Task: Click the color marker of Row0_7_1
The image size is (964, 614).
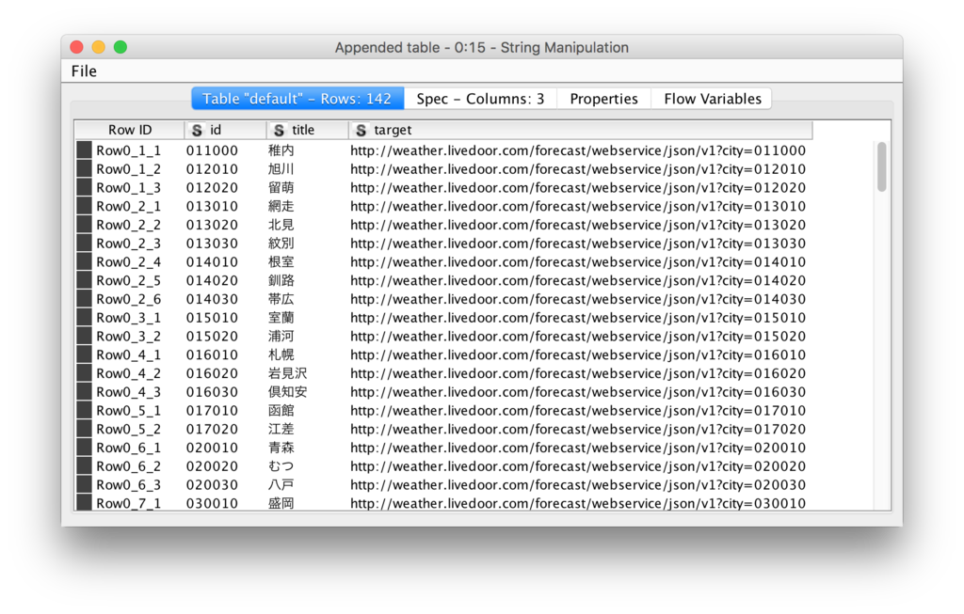Action: (84, 503)
